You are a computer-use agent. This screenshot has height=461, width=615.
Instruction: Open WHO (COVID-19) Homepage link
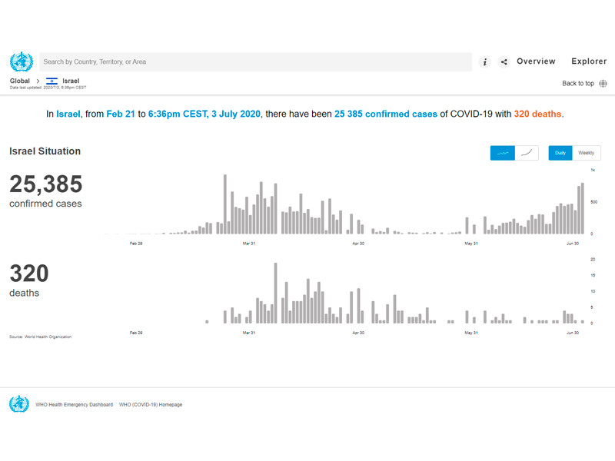point(151,405)
